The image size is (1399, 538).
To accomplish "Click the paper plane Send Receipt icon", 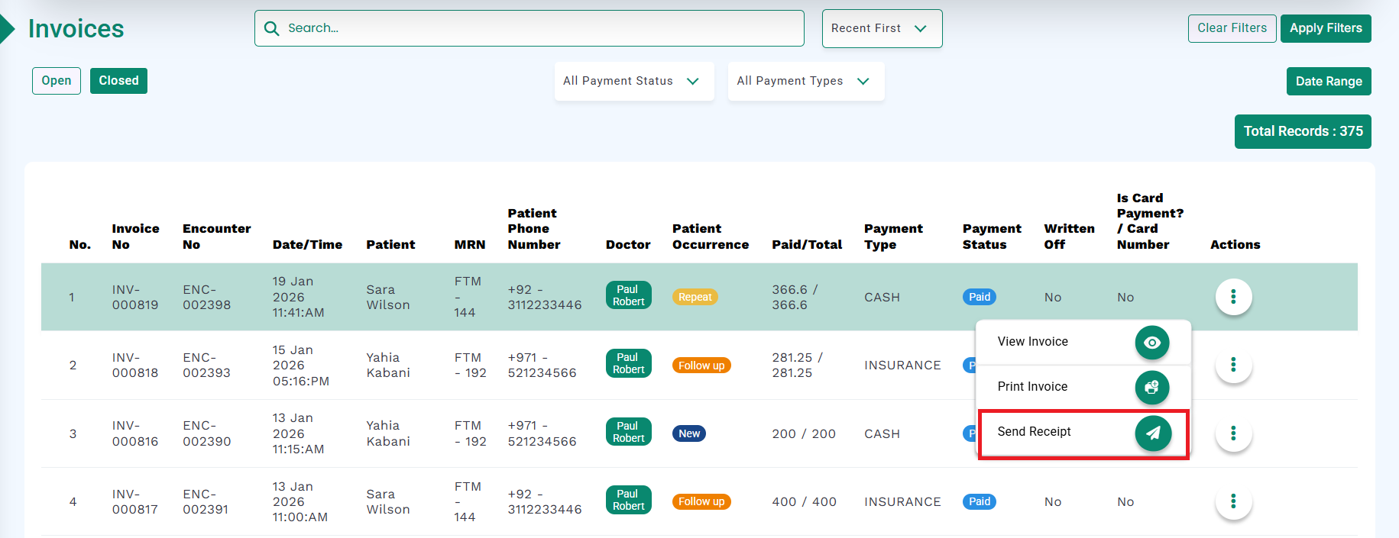I will 1152,433.
